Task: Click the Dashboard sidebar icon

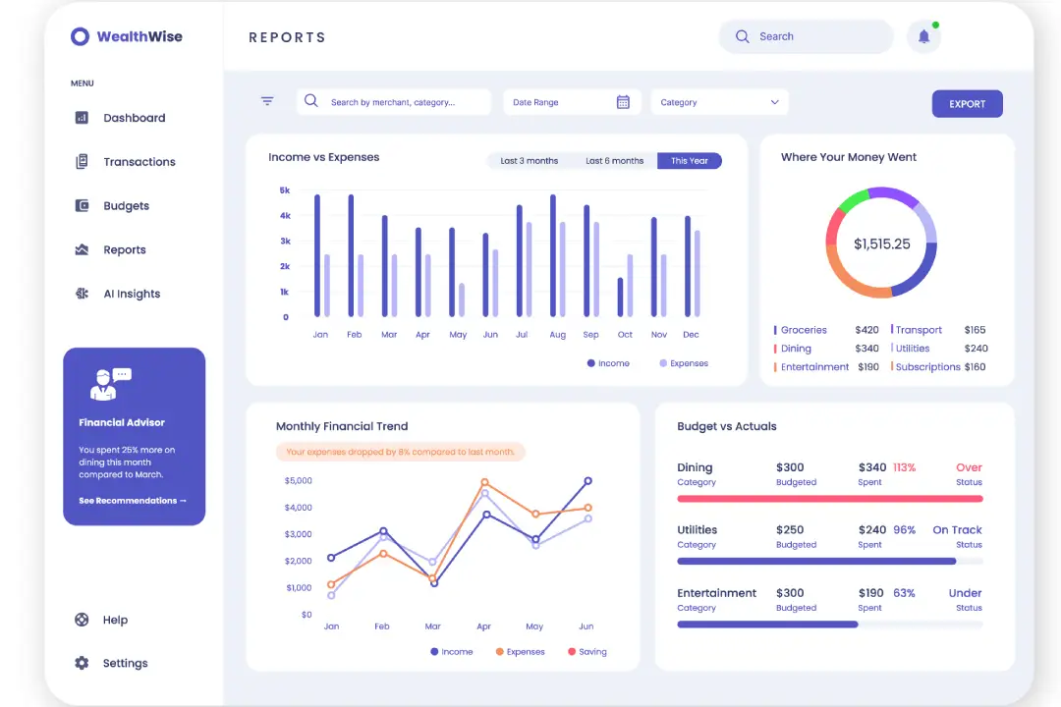Action: [x=82, y=118]
